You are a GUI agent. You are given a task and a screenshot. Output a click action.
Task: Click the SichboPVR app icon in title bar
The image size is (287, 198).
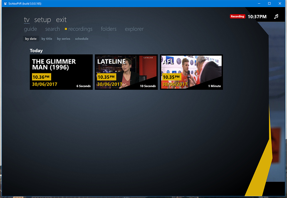[x=5, y=3]
